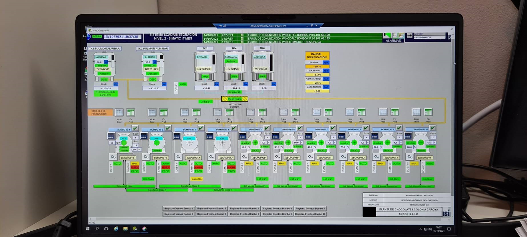Launch Internet Explorer from the taskbar
The width and height of the screenshot is (527, 237).
[116, 229]
